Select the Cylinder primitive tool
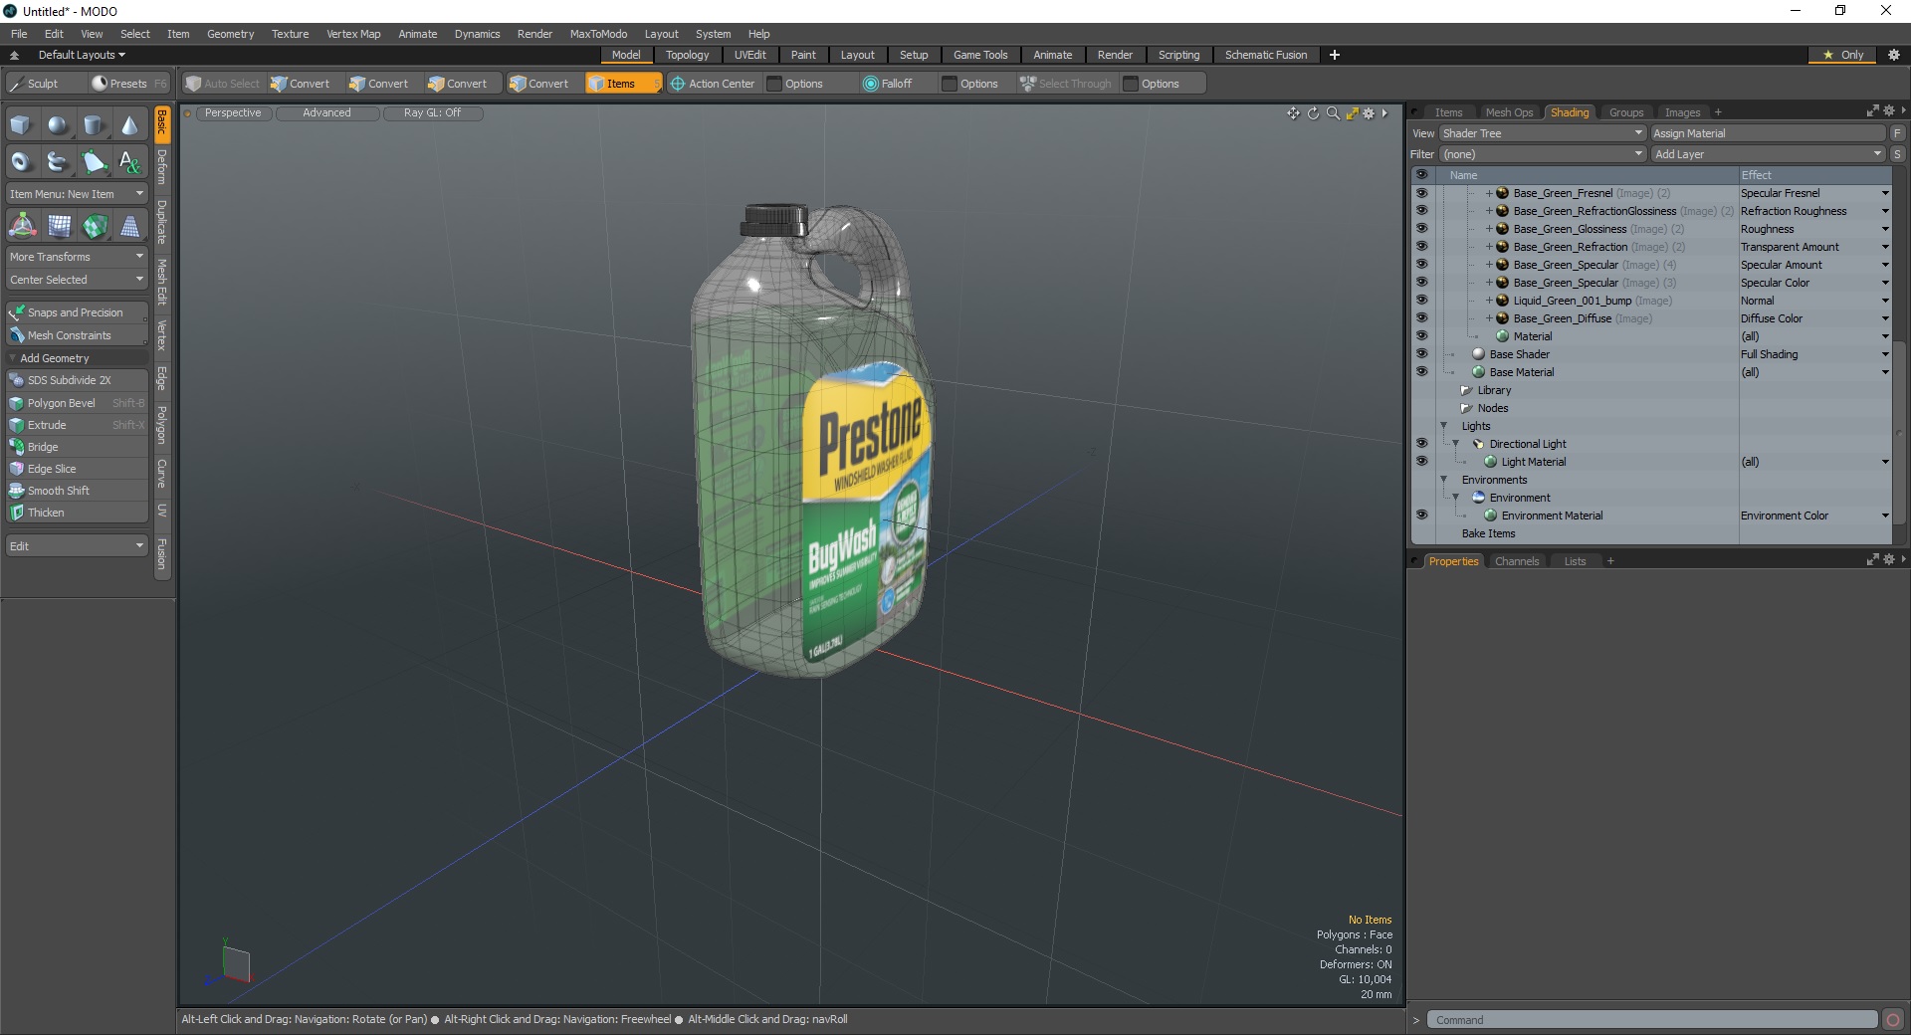 tap(94, 125)
